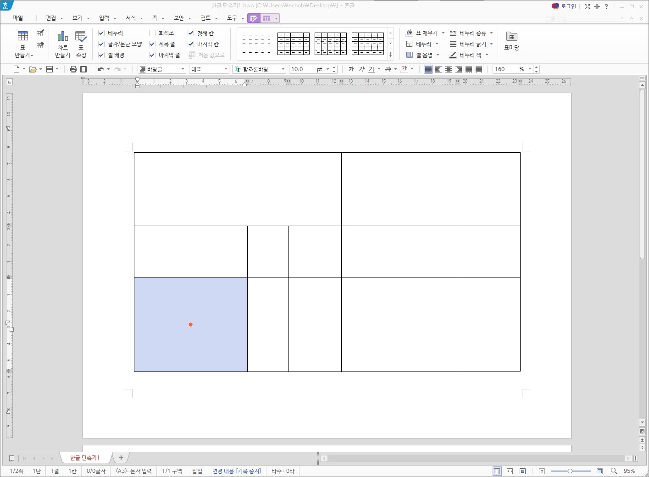
Task: Toggle the 첫째 칸 checkbox
Action: coord(191,33)
